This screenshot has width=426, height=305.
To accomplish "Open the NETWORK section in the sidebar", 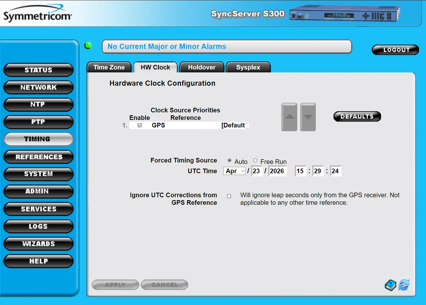I will (38, 87).
